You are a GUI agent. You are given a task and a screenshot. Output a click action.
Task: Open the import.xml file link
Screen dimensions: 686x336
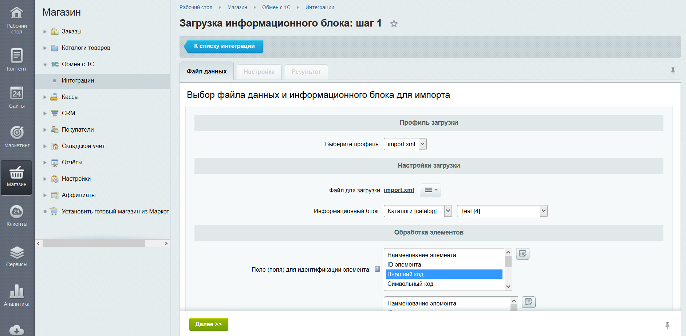(399, 190)
